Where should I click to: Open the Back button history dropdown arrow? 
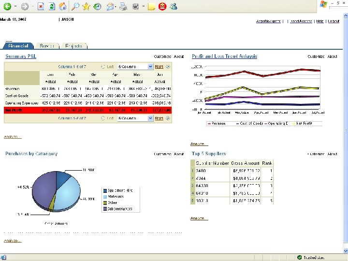click(15, 6)
